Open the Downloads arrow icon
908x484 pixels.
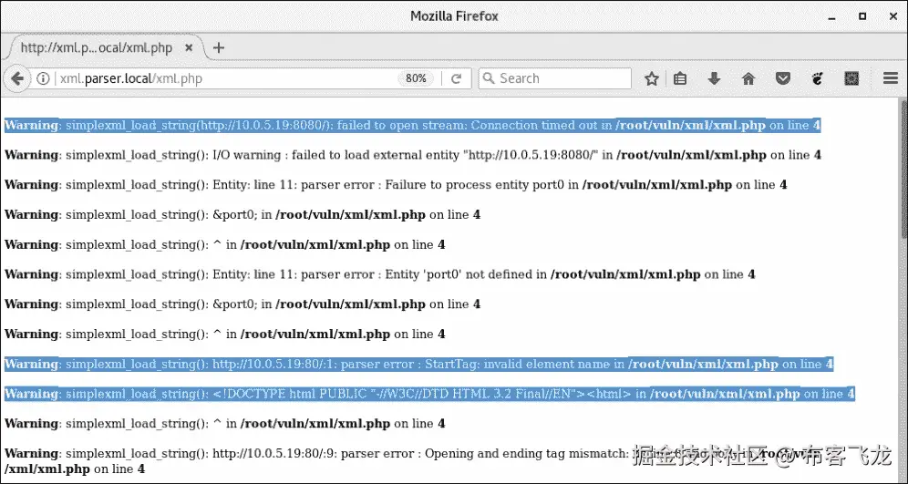(714, 78)
